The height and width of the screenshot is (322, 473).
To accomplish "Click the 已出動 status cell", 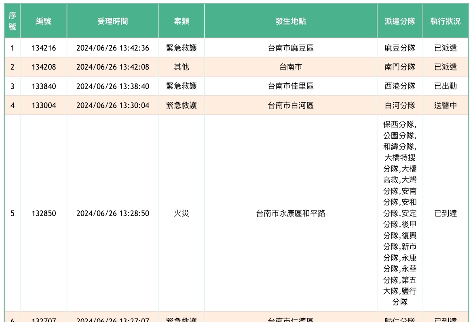I will pyautogui.click(x=446, y=86).
